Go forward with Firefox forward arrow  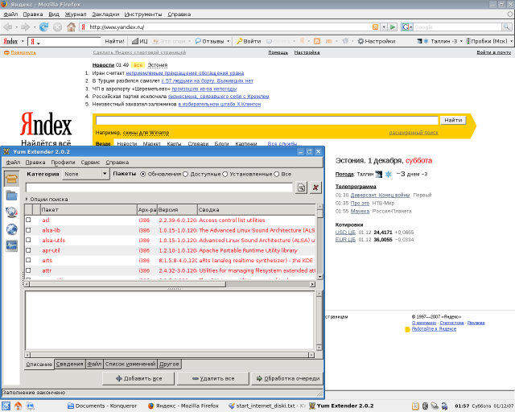(x=25, y=27)
